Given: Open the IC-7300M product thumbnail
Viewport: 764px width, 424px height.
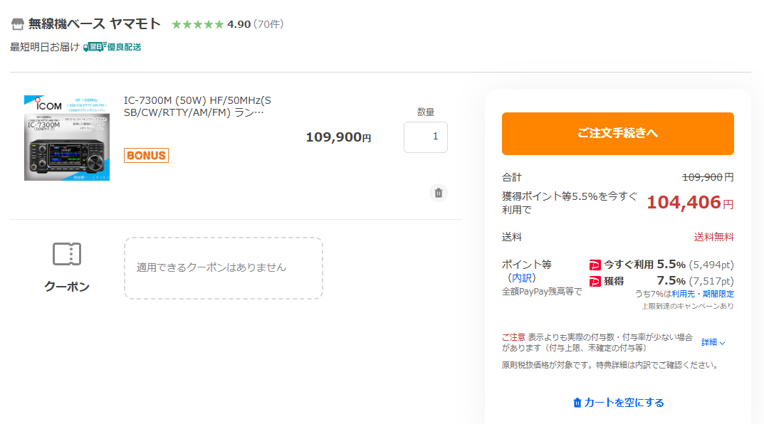Looking at the screenshot, I should coord(67,138).
